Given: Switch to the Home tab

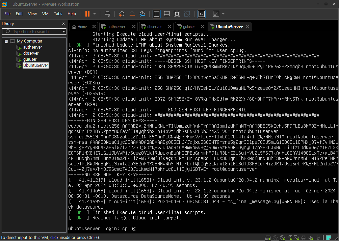Looking at the screenshot, I should click(x=82, y=27).
